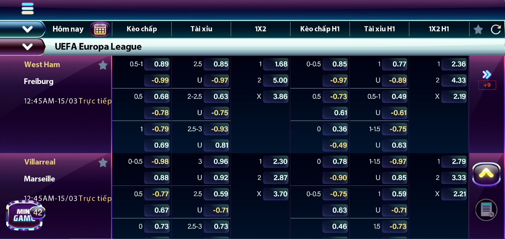This screenshot has height=239, width=505.
Task: Pick Villarreal H1 1X2 odds 2.79
Action: (454, 161)
